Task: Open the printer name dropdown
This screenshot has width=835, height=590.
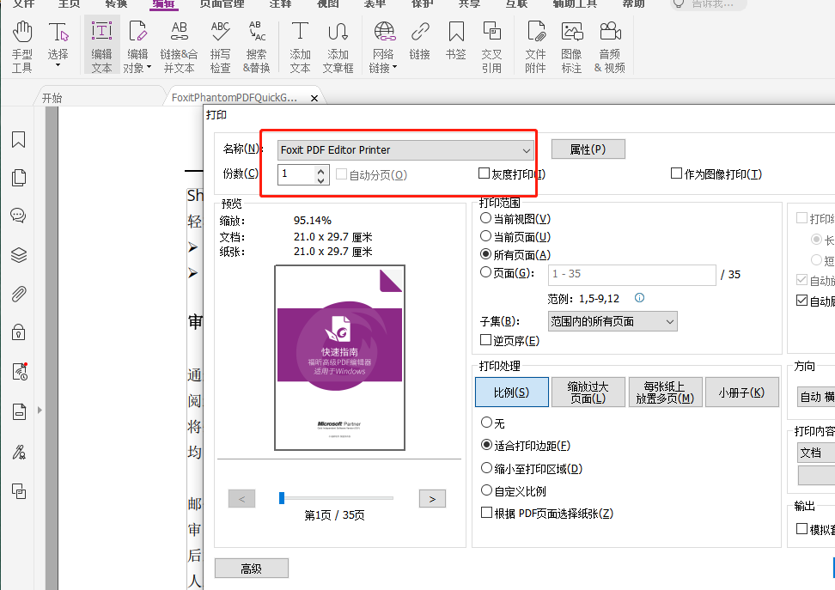Action: tap(527, 149)
